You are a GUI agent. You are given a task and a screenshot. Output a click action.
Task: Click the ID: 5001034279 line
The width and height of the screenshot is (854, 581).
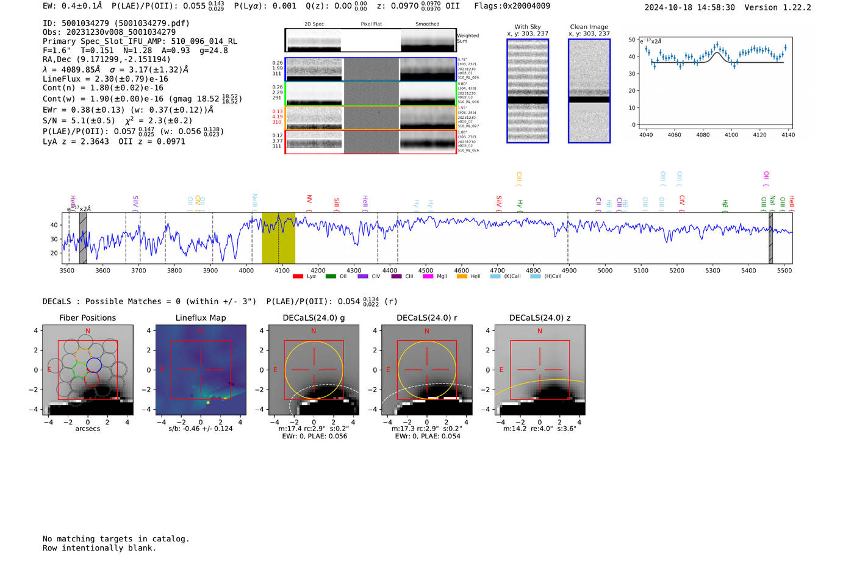pyautogui.click(x=116, y=23)
